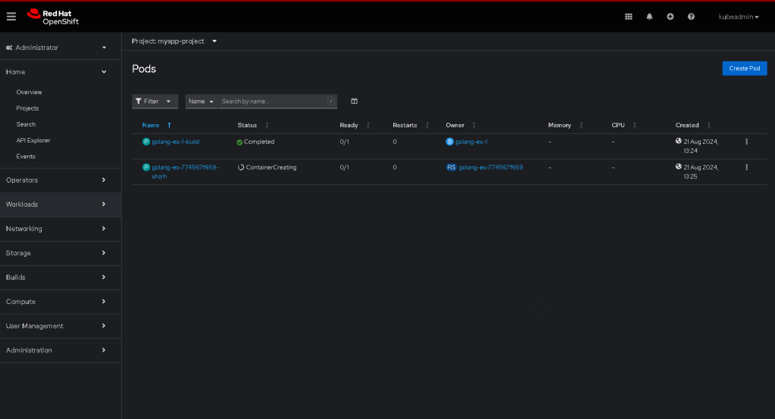The image size is (775, 419).
Task: Open notifications bell icon
Action: coord(649,17)
